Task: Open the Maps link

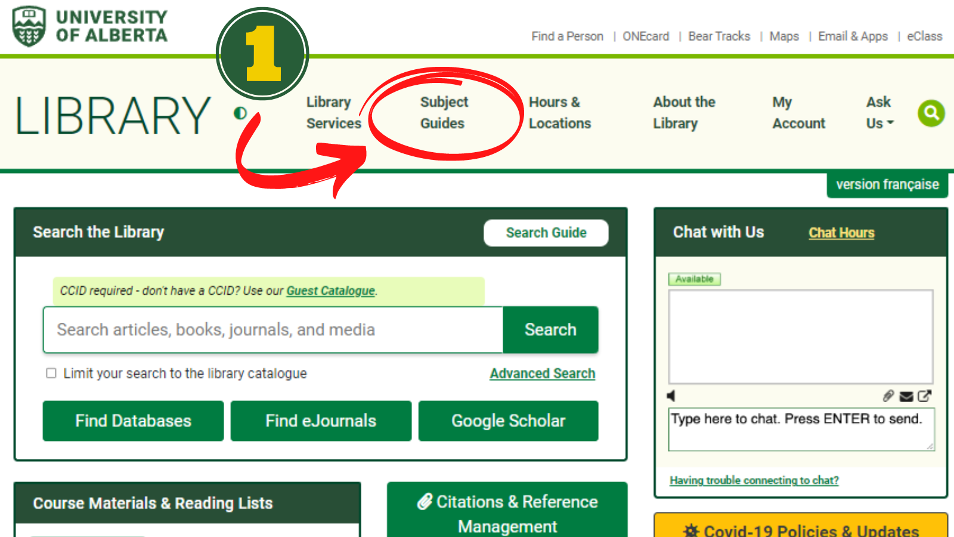Action: (784, 36)
